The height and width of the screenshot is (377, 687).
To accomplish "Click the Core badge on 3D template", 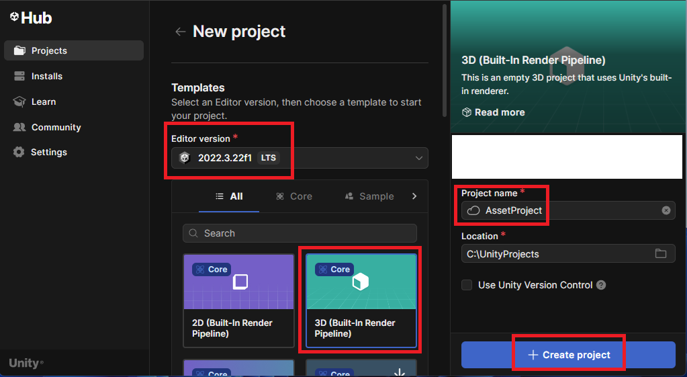I will click(x=334, y=269).
